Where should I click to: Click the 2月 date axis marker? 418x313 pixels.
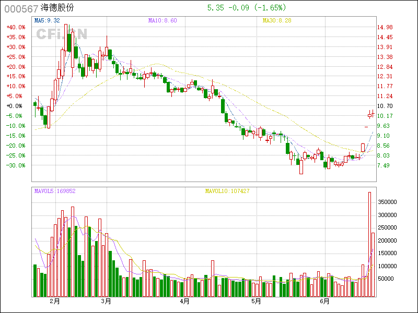point(55,302)
